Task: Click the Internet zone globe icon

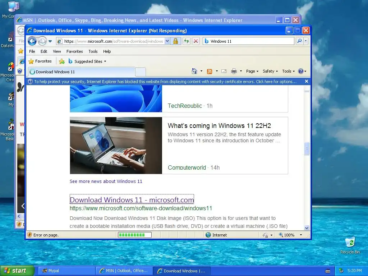Action: point(208,235)
